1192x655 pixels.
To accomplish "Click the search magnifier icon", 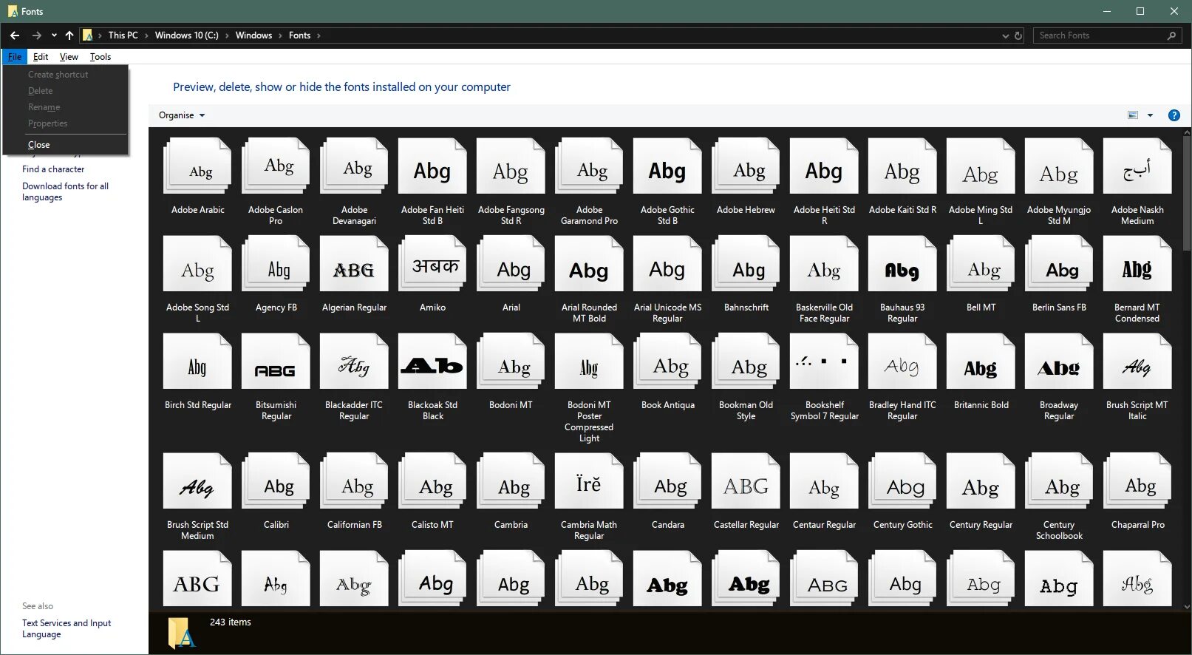I will coord(1171,35).
